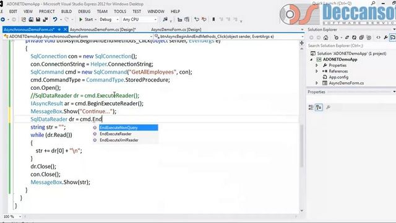Viewport: 396px width, 223px height.
Task: Open the HELP menu
Action: (175, 12)
